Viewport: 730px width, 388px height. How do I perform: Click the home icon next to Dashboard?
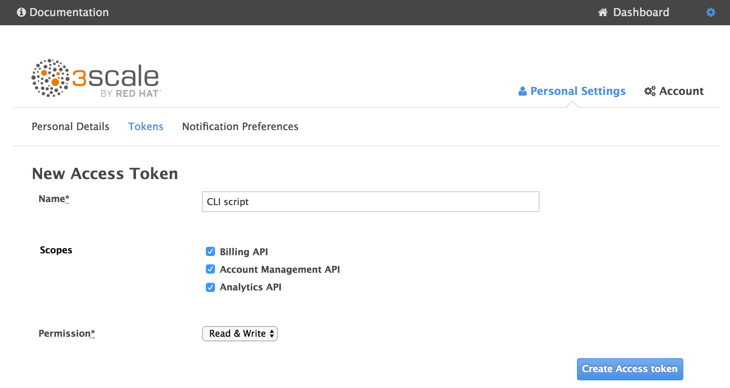[602, 12]
